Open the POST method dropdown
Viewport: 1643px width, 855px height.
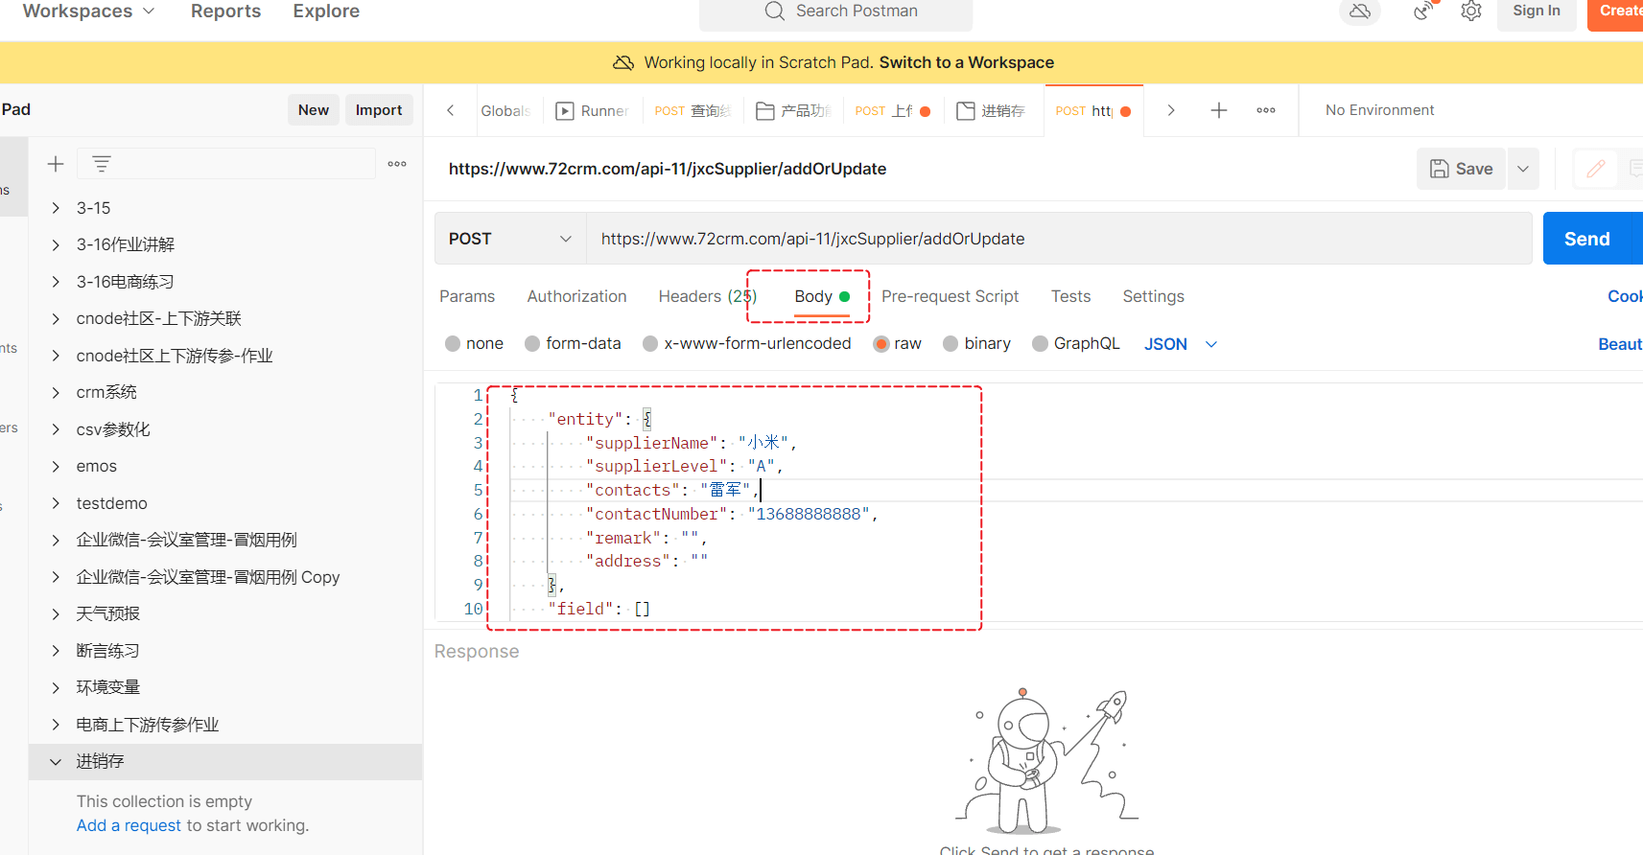(510, 239)
